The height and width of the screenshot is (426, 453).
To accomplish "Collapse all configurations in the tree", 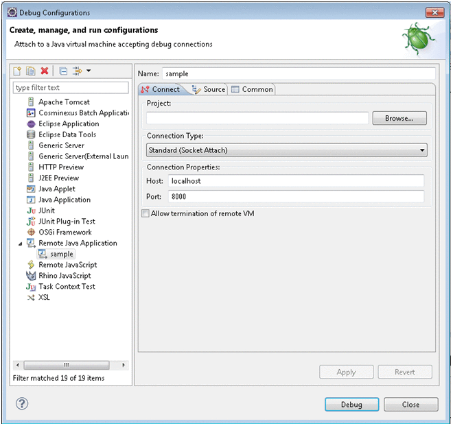I will click(x=63, y=71).
